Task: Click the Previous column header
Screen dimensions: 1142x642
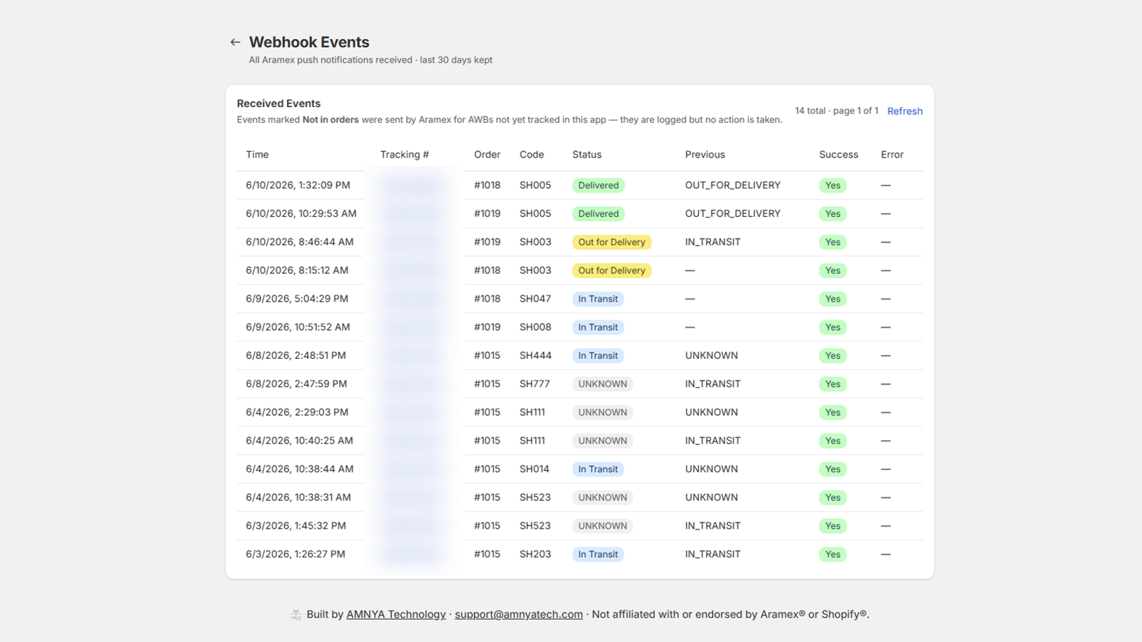Action: pos(705,155)
